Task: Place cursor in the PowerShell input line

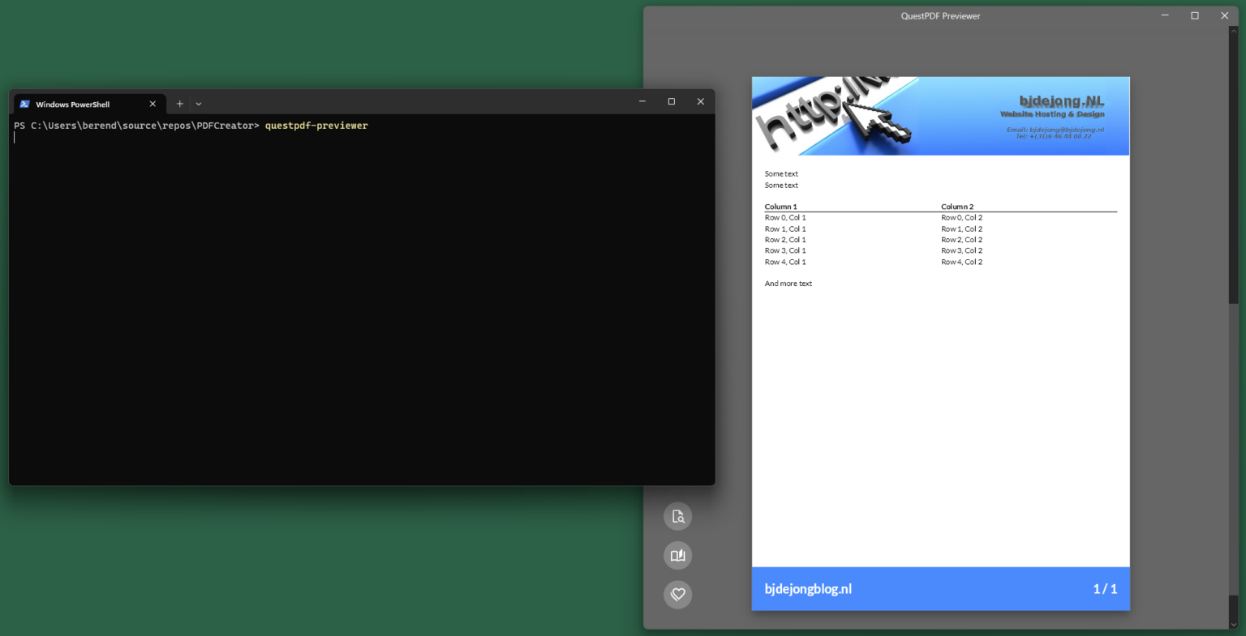Action: coord(81,136)
